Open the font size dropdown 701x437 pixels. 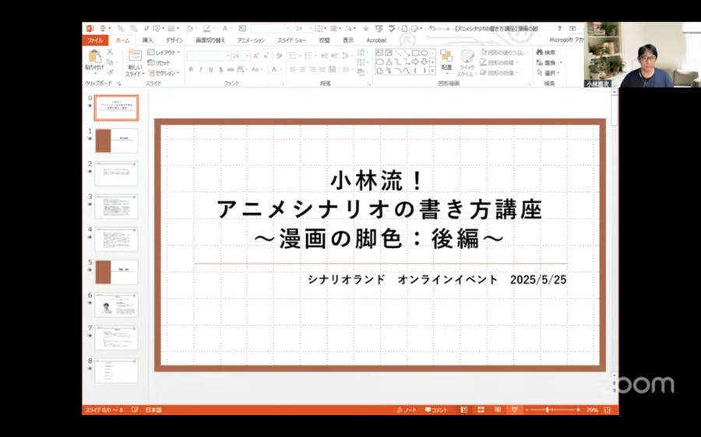[x=248, y=56]
